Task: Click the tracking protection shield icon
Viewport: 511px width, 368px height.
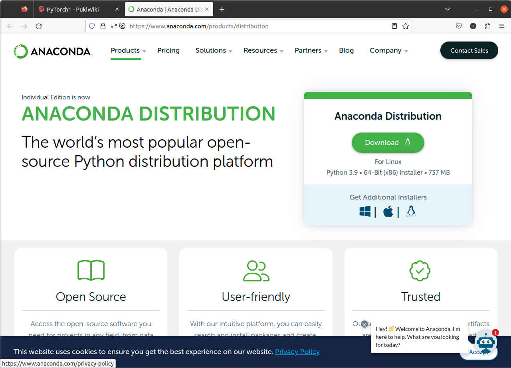Action: (92, 26)
